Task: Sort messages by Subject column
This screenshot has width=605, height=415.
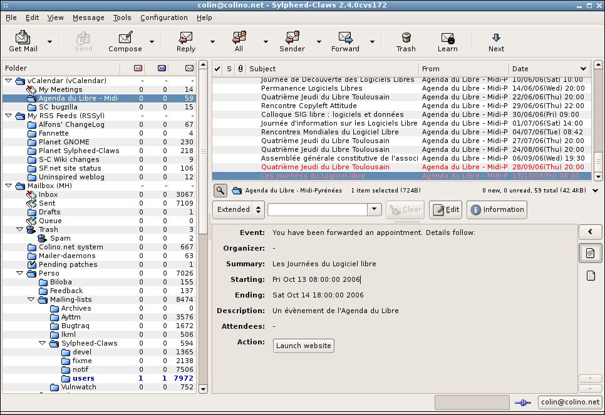Action: click(x=332, y=69)
